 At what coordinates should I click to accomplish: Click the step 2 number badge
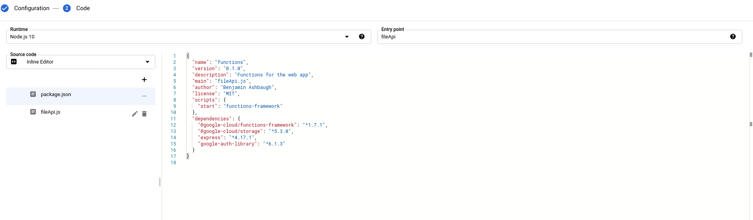[67, 8]
